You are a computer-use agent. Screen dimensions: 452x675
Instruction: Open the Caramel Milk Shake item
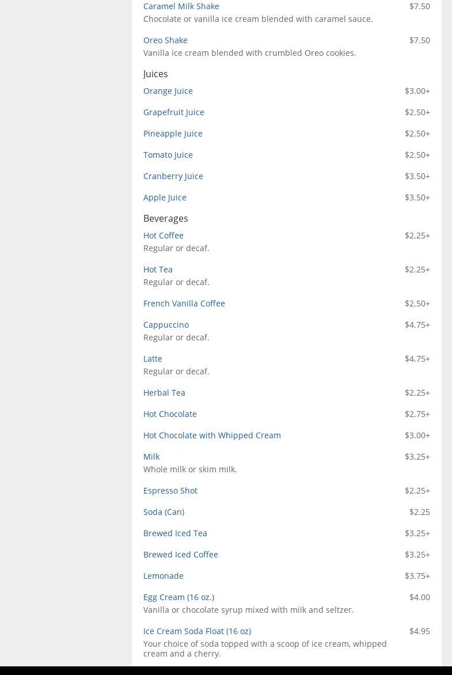click(181, 6)
